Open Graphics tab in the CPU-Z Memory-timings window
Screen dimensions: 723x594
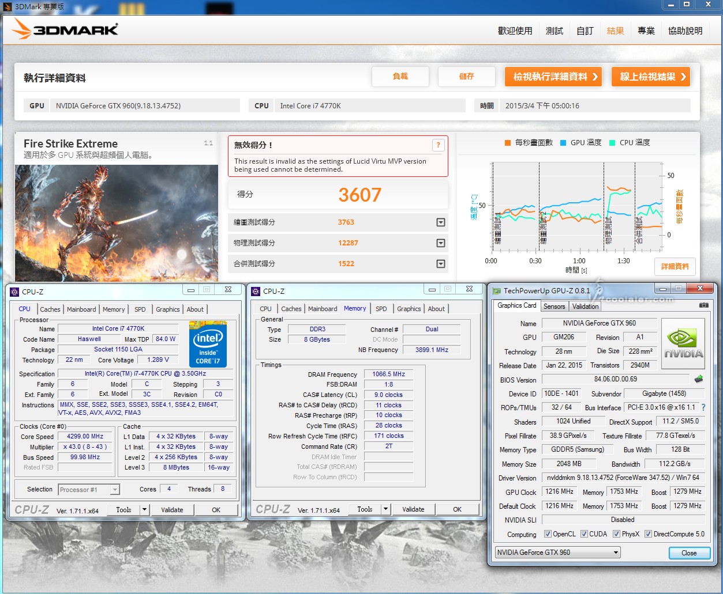[409, 309]
